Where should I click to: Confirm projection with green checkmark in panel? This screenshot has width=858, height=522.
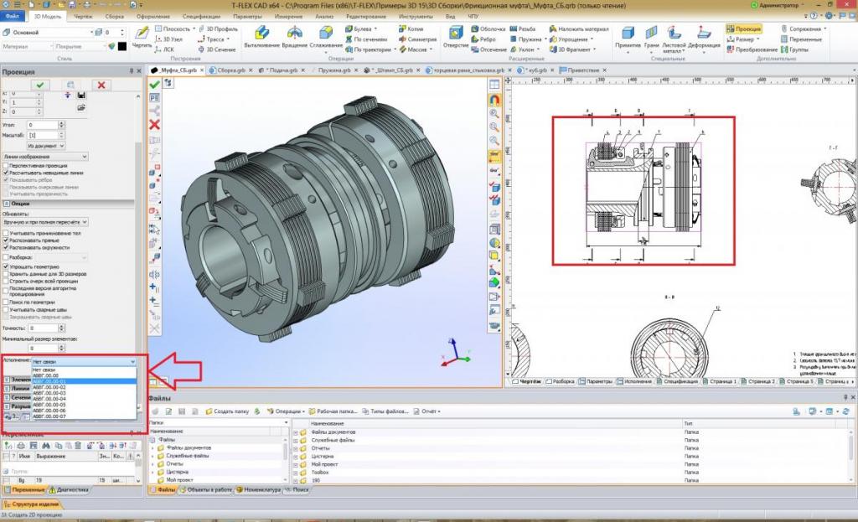pyautogui.click(x=41, y=85)
